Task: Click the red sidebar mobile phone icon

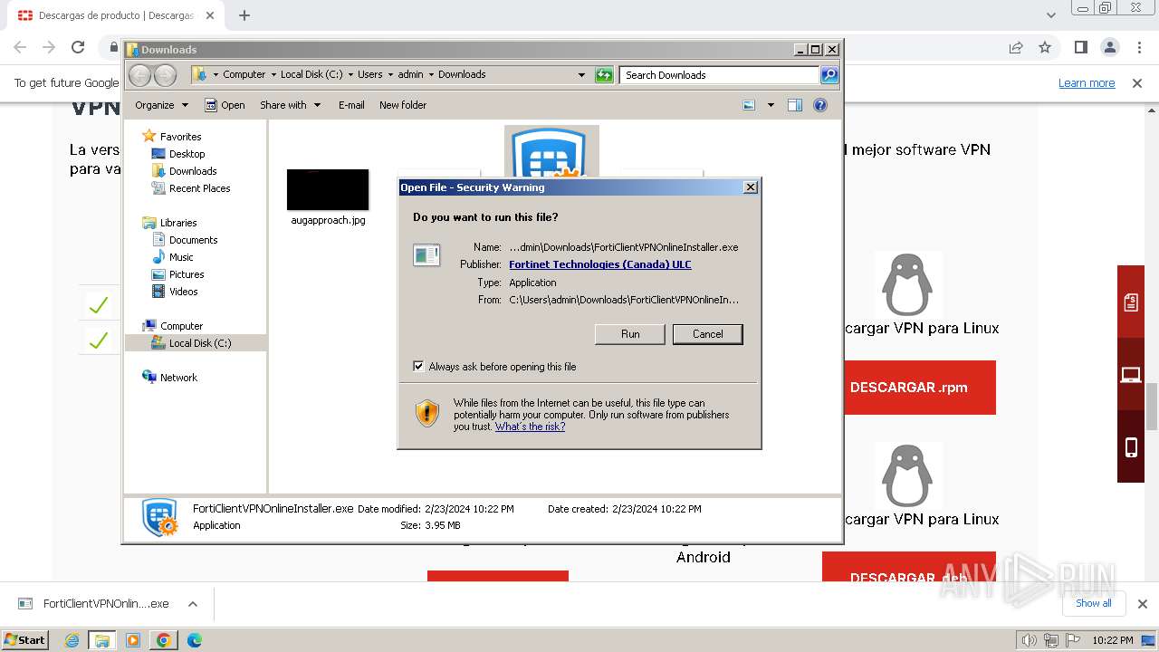Action: [1131, 446]
